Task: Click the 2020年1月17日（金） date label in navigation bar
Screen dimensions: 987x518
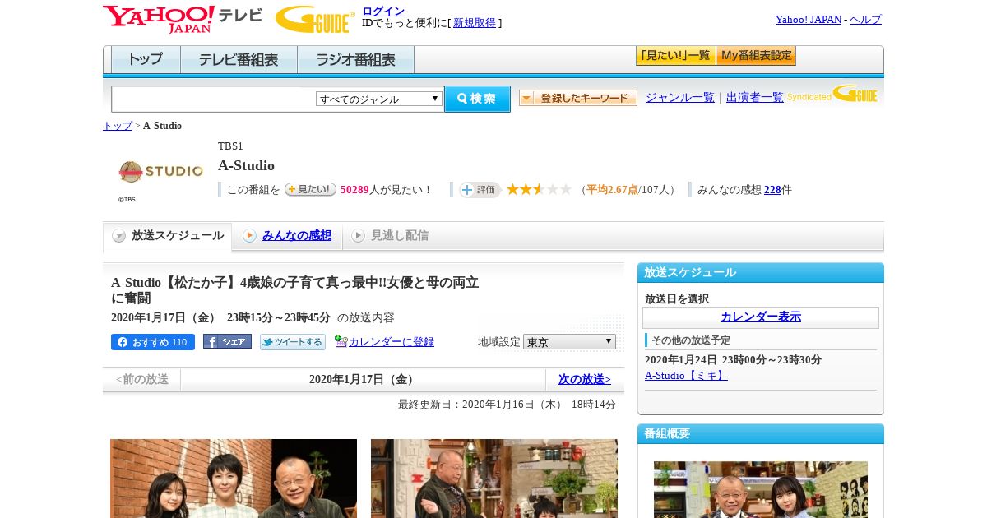Action: 364,380
